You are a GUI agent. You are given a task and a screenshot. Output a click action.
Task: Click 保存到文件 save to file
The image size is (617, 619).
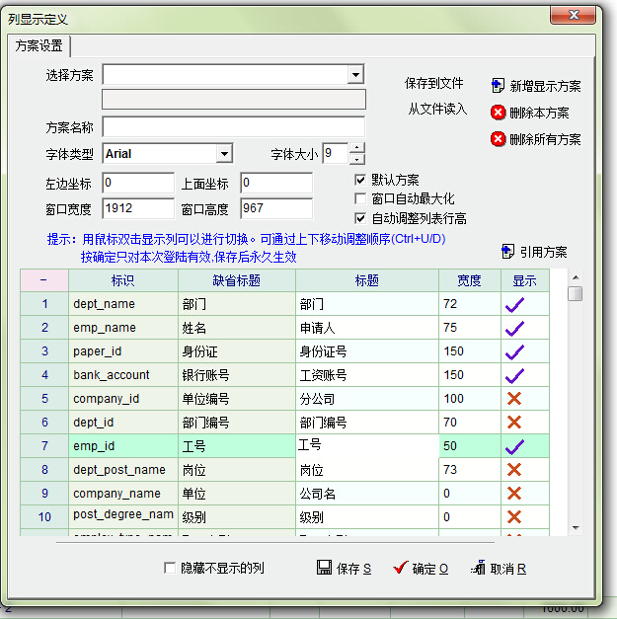(433, 84)
